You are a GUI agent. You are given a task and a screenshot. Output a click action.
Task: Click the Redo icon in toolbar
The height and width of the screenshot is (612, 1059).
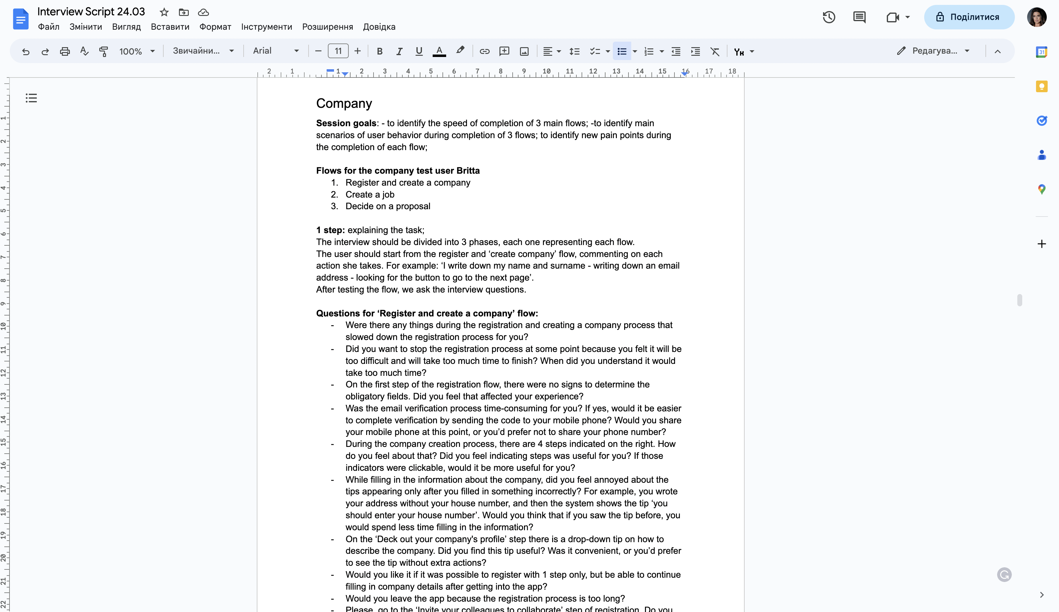[45, 51]
